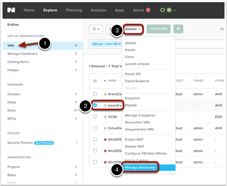Open the Actions dropdown
Screen dimensions: 227x186
coord(133,29)
